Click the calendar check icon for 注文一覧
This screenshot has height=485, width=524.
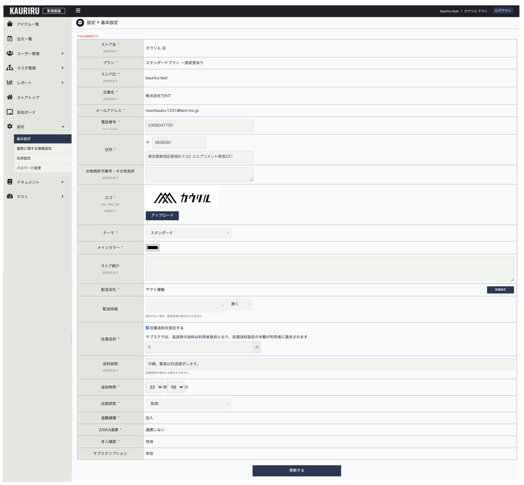(x=10, y=39)
